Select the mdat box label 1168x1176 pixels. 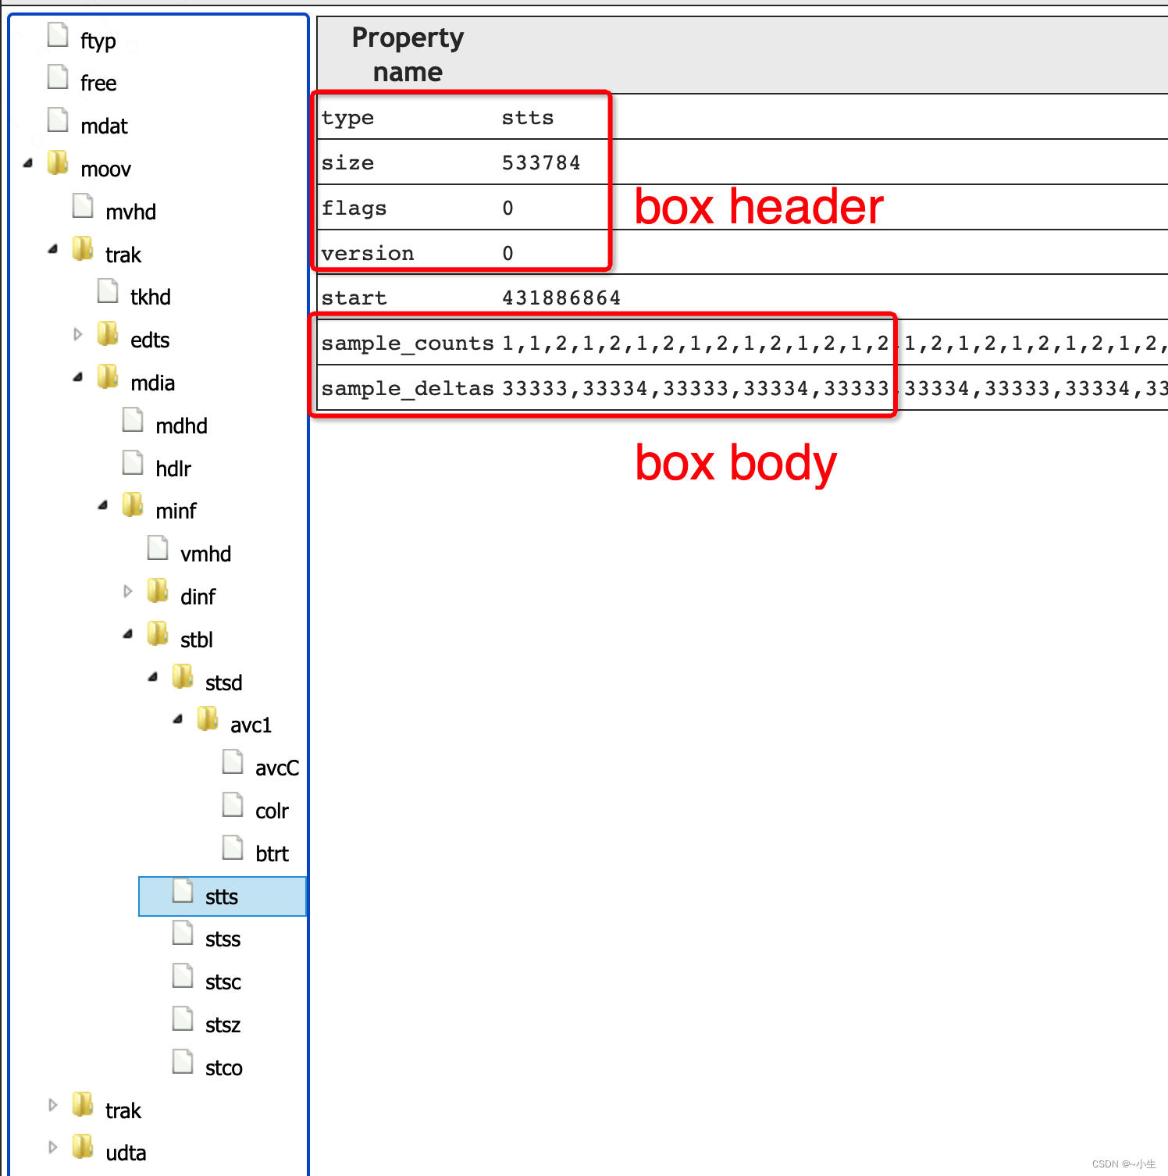coord(104,126)
